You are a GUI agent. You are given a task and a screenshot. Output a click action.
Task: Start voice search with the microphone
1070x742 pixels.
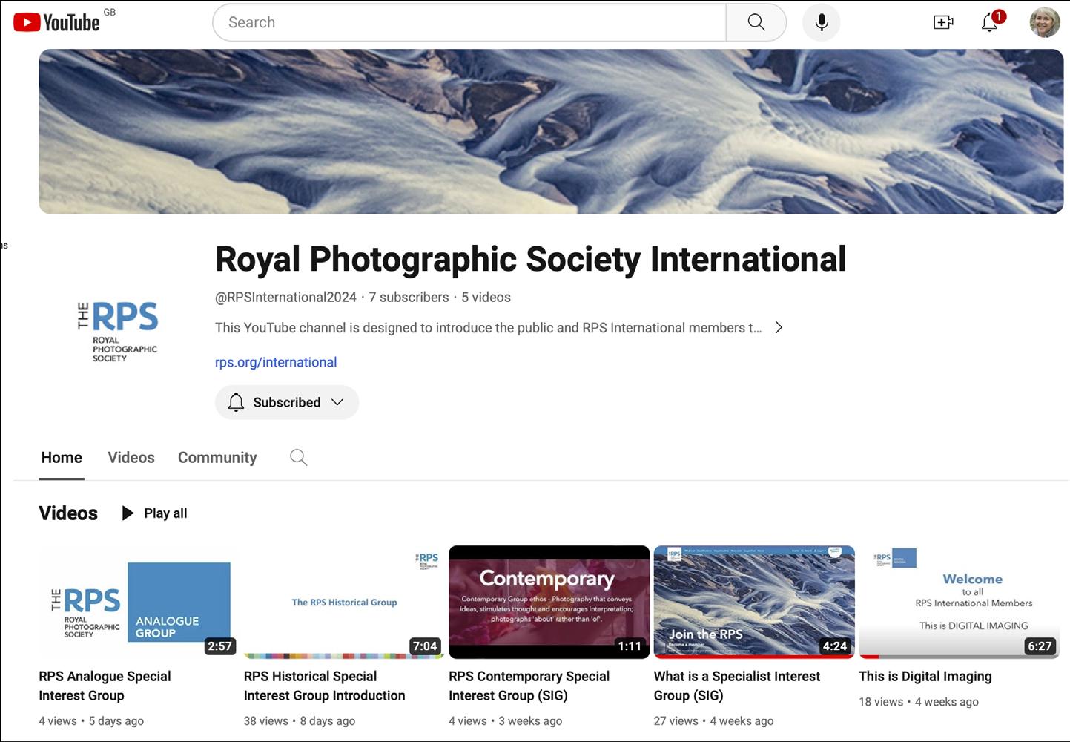(x=822, y=22)
